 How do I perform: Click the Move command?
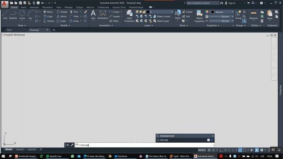(48, 12)
